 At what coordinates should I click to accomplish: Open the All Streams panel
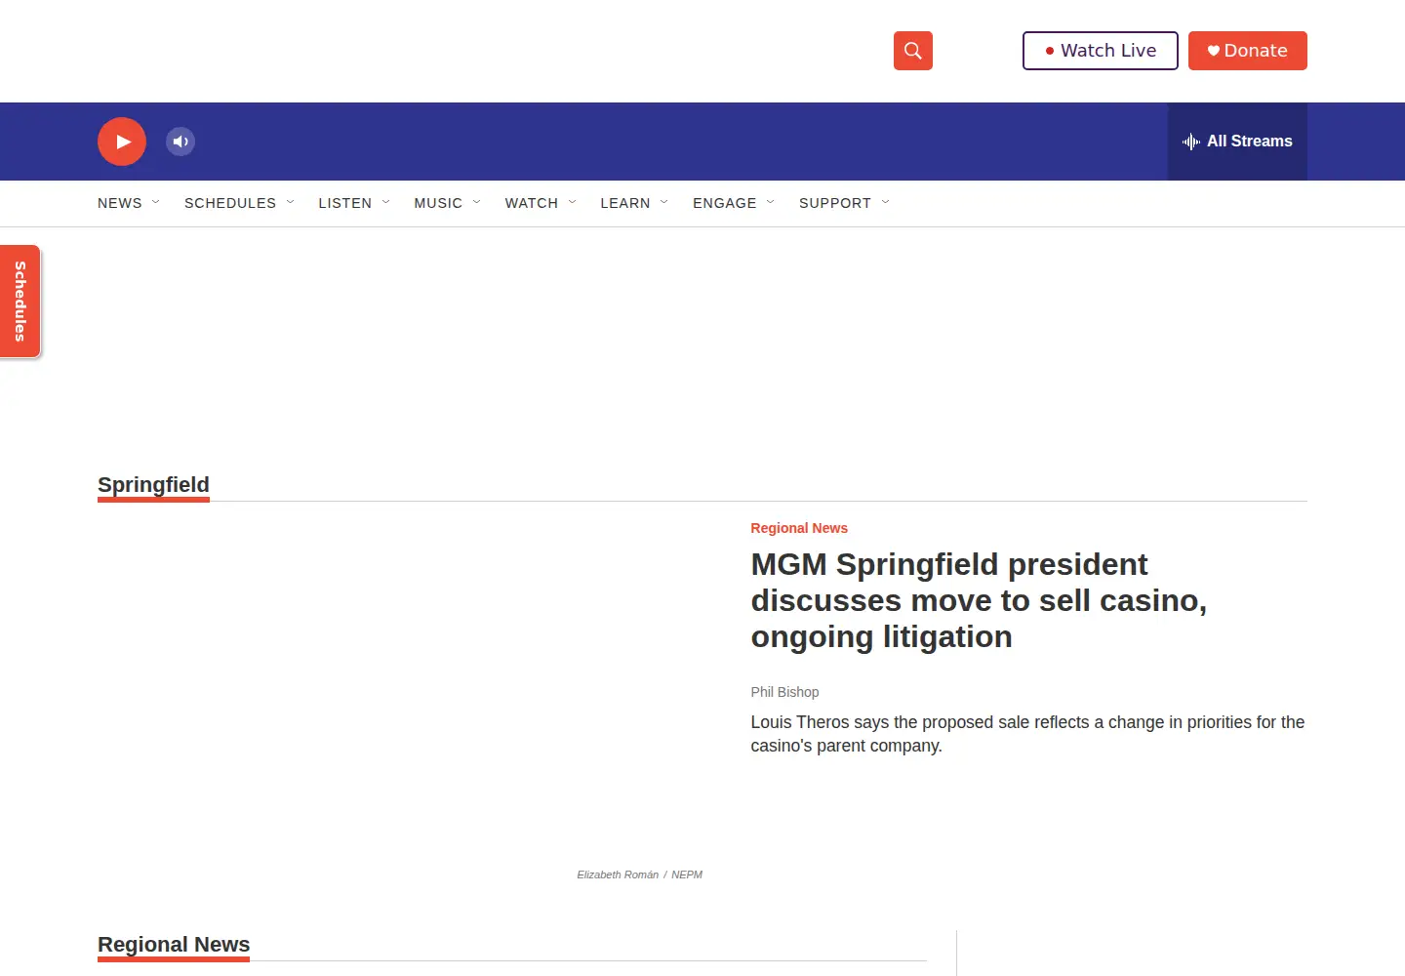point(1237,142)
